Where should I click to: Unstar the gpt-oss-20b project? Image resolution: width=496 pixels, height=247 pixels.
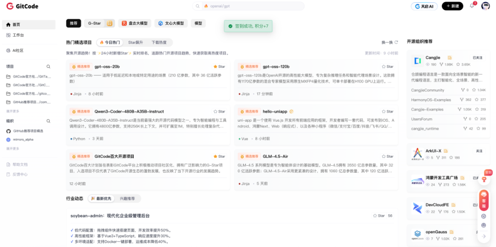(x=219, y=67)
